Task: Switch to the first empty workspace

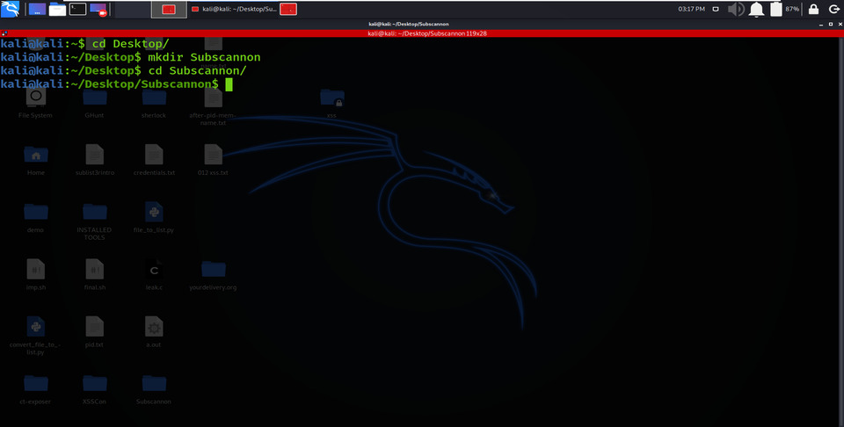Action: point(133,9)
